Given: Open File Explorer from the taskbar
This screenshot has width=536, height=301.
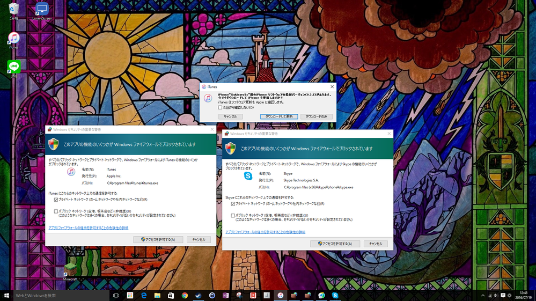Looking at the screenshot, I should coord(157,295).
